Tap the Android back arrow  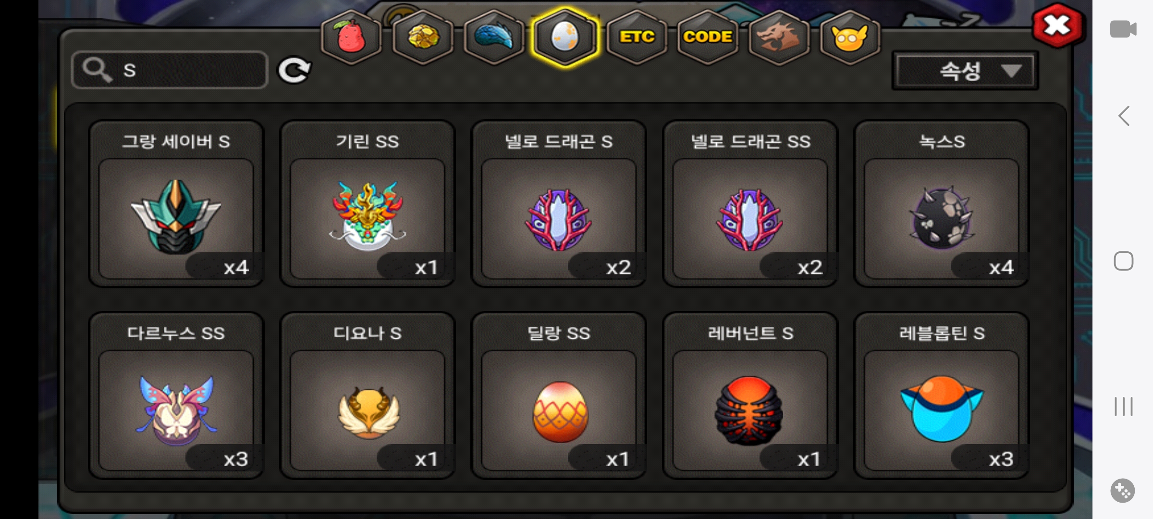pyautogui.click(x=1123, y=116)
